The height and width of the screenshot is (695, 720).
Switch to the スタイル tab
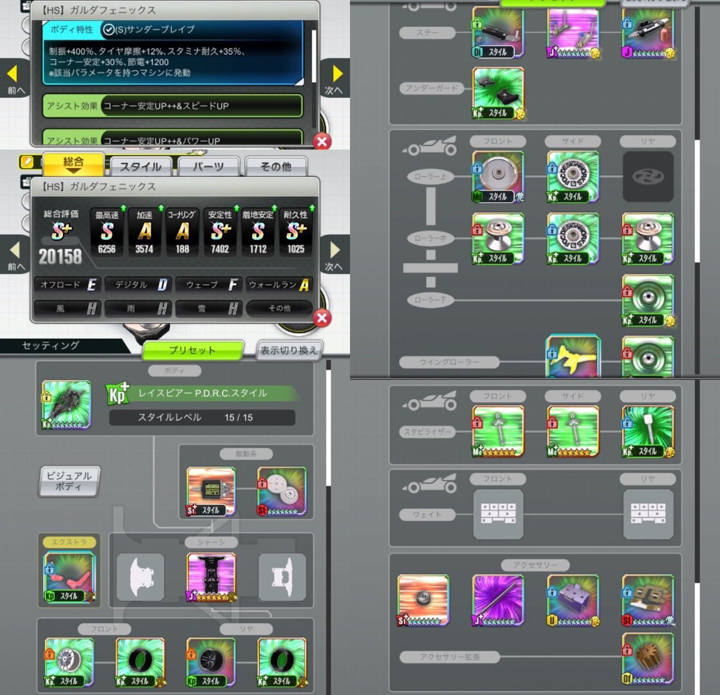[x=141, y=166]
